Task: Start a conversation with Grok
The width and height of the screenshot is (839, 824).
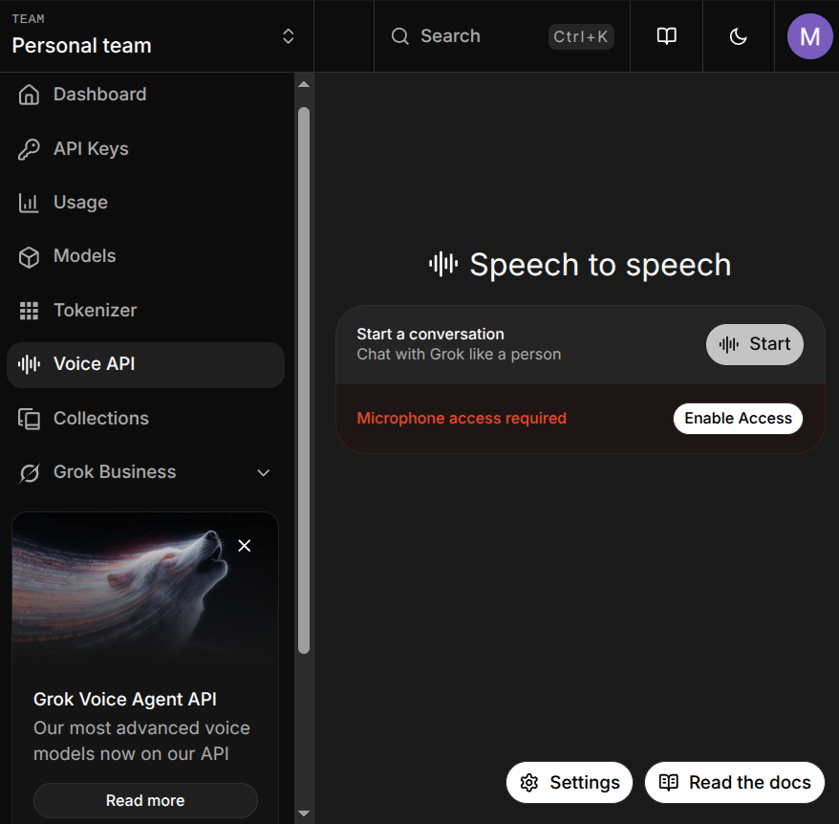Action: coord(754,344)
